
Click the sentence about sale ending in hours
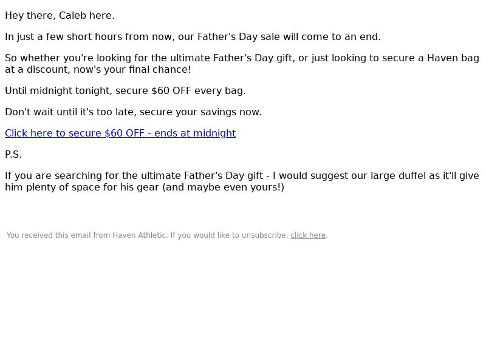193,37
